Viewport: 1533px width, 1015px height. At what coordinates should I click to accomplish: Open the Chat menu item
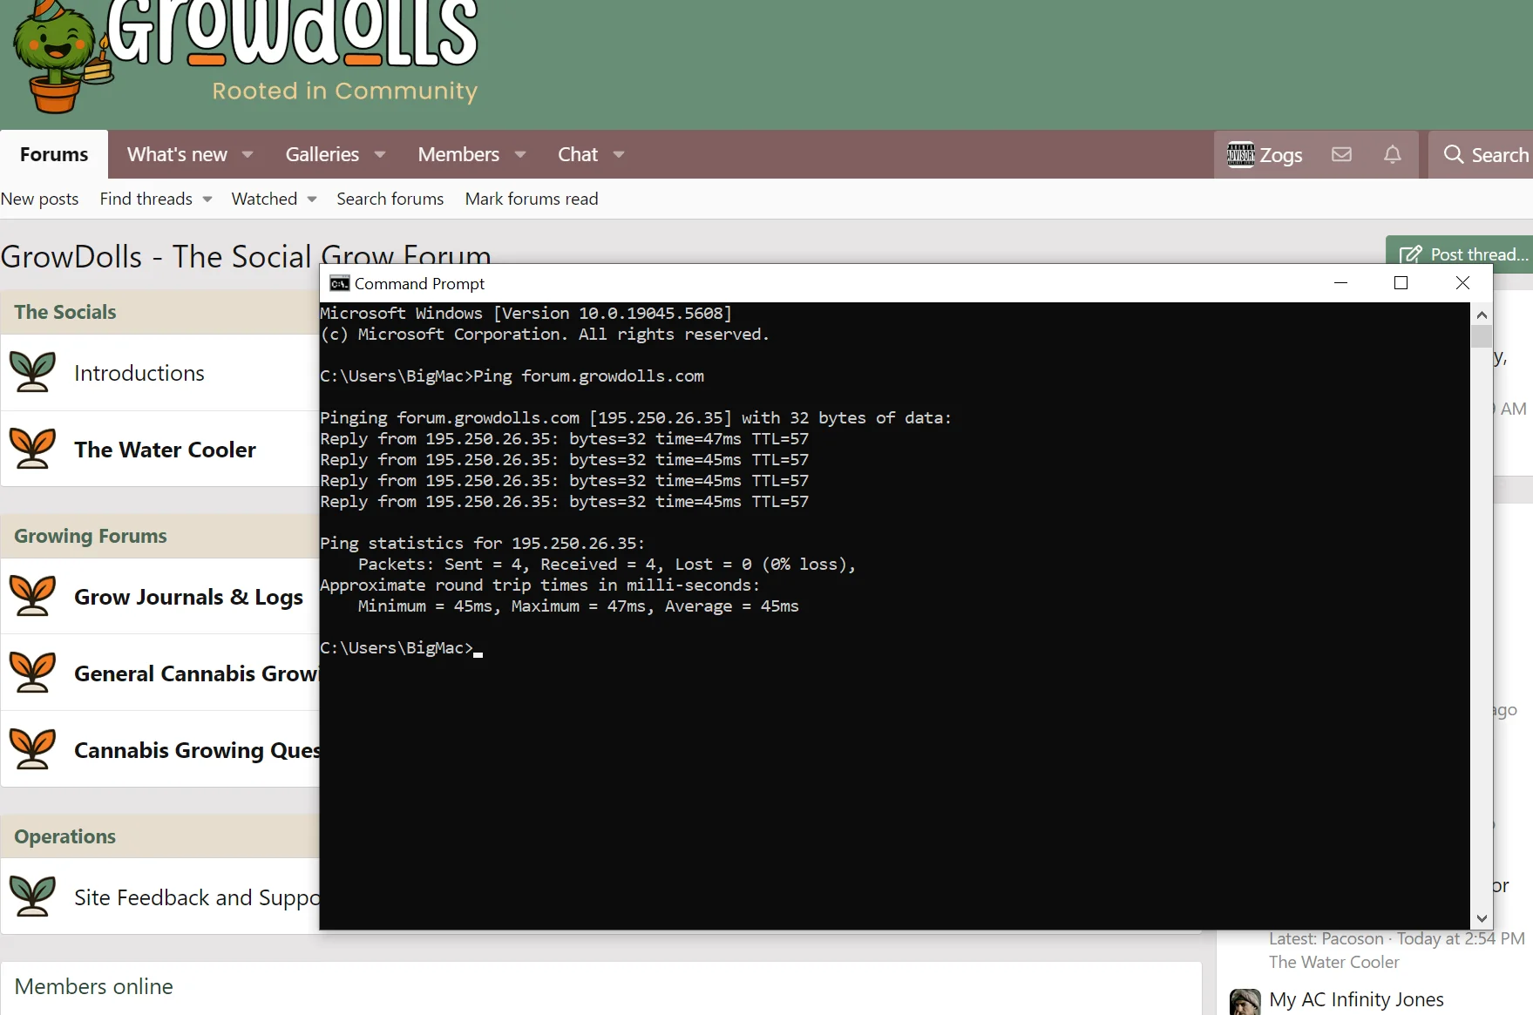[578, 154]
